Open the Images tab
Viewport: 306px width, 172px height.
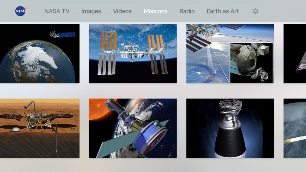tap(91, 11)
